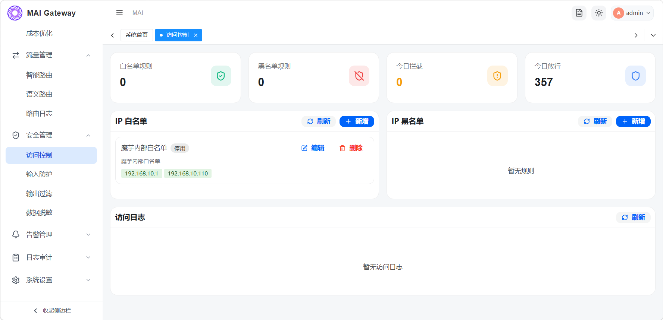Collapse sidebar via 收起侧边栏
The image size is (663, 320).
click(x=52, y=311)
